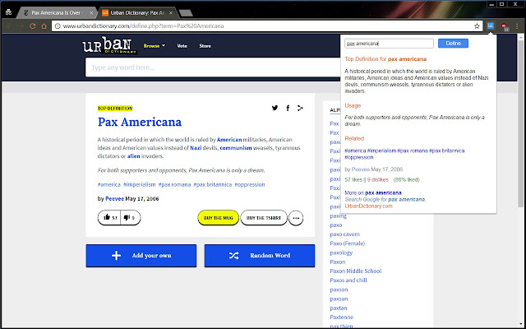Open author Peevee's profile on the page
526x329 pixels.
click(x=114, y=199)
